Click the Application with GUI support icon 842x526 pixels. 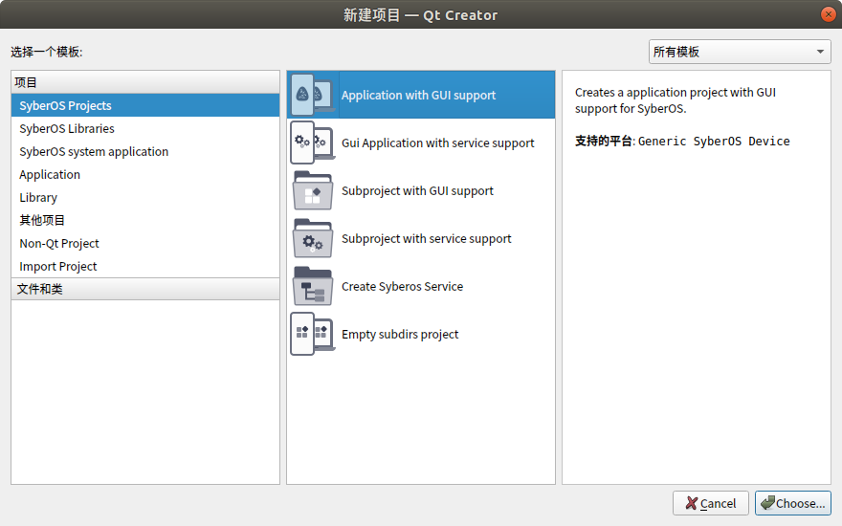313,95
